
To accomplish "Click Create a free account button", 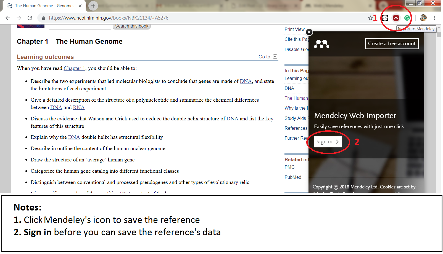I will point(392,44).
